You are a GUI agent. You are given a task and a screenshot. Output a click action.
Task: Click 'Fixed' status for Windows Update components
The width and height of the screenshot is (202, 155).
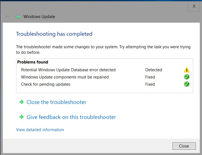[x=150, y=77]
